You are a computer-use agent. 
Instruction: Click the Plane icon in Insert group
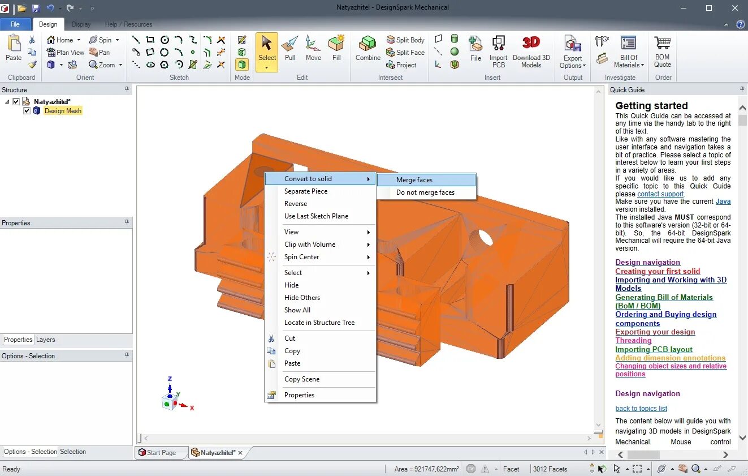coord(438,39)
